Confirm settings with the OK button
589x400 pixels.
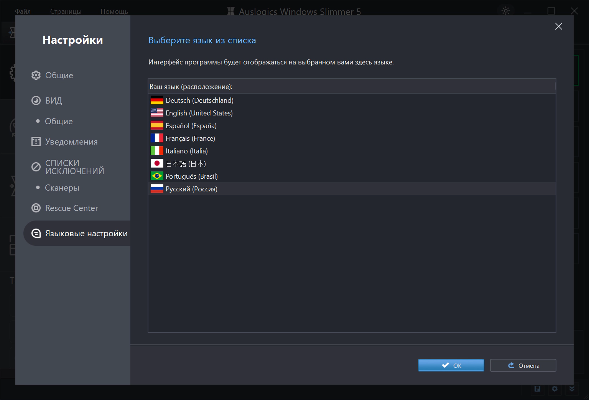451,365
